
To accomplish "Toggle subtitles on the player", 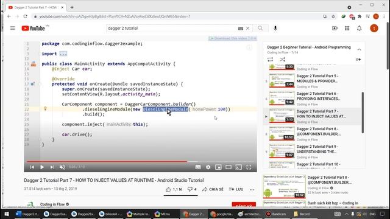I will [198, 167].
